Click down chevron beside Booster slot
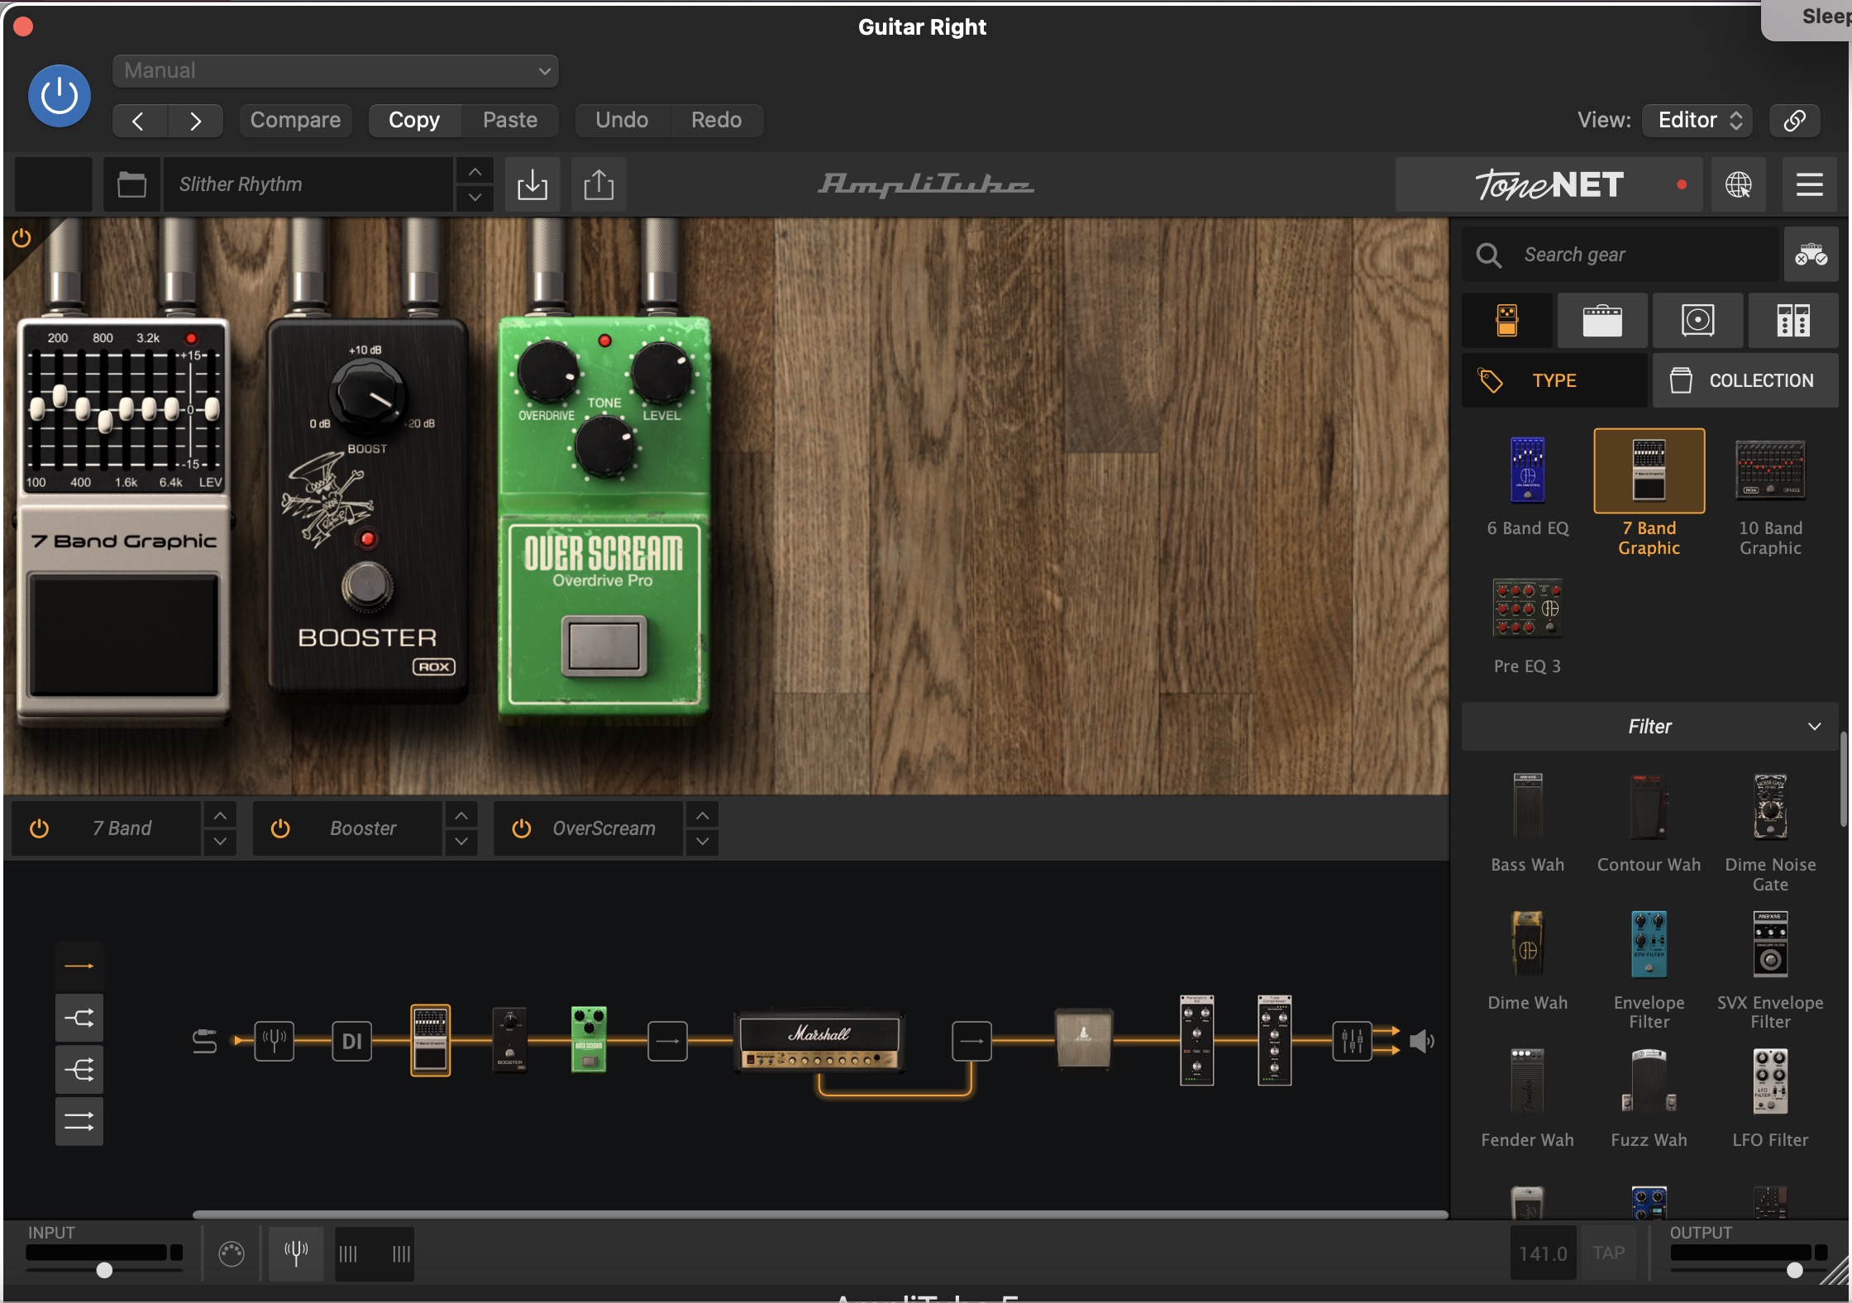 tap(461, 842)
